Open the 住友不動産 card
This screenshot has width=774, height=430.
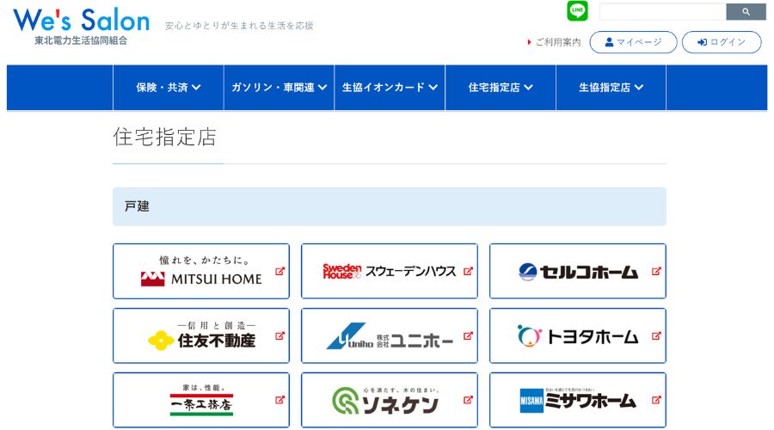201,335
